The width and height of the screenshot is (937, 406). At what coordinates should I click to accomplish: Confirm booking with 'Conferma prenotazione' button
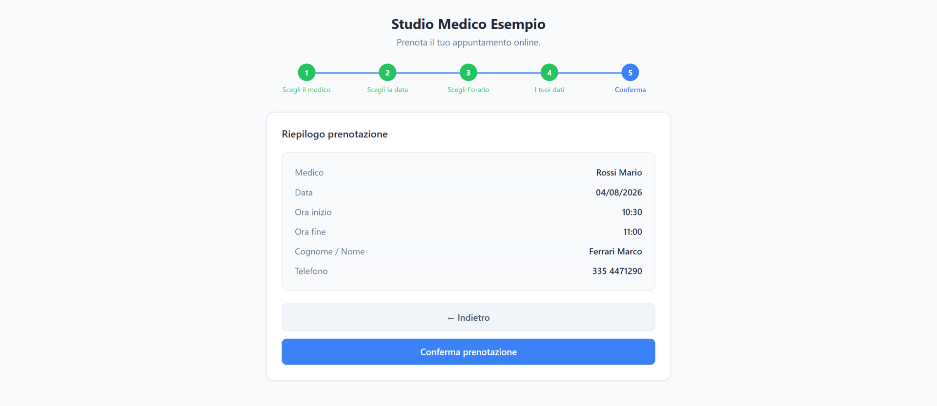point(468,352)
